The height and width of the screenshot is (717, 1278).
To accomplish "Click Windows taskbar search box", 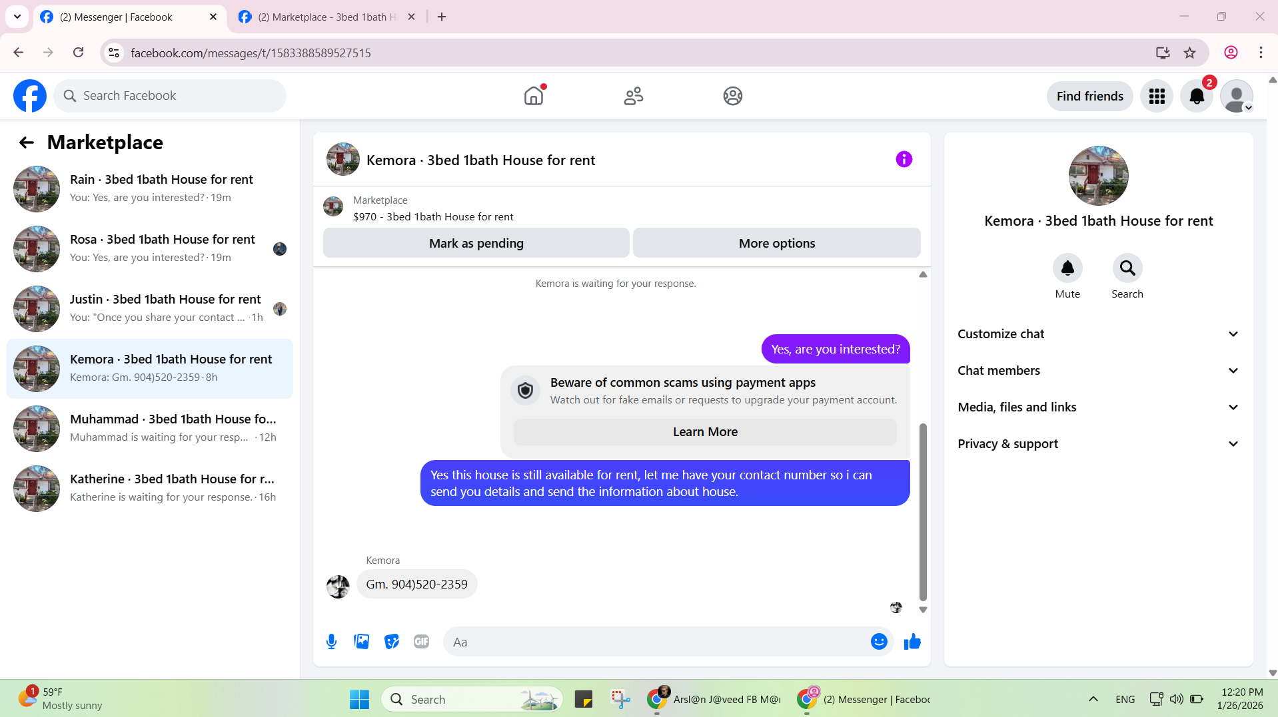I will click(x=472, y=699).
